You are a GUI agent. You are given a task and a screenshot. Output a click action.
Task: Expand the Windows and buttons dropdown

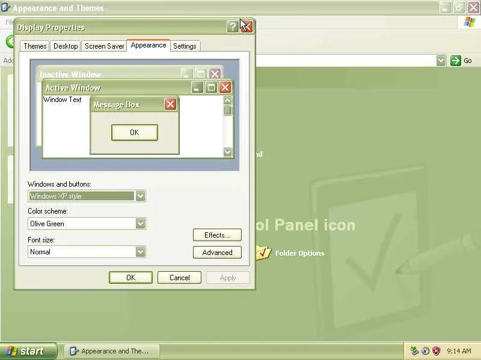140,196
